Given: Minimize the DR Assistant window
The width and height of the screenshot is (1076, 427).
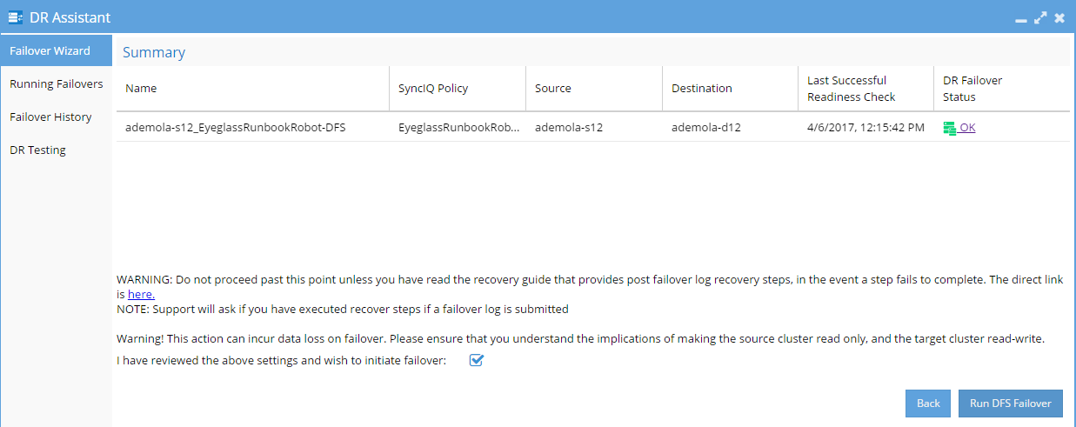Looking at the screenshot, I should [x=1020, y=18].
